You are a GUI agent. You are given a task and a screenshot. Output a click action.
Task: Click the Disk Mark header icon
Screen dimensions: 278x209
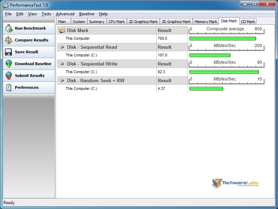click(62, 31)
